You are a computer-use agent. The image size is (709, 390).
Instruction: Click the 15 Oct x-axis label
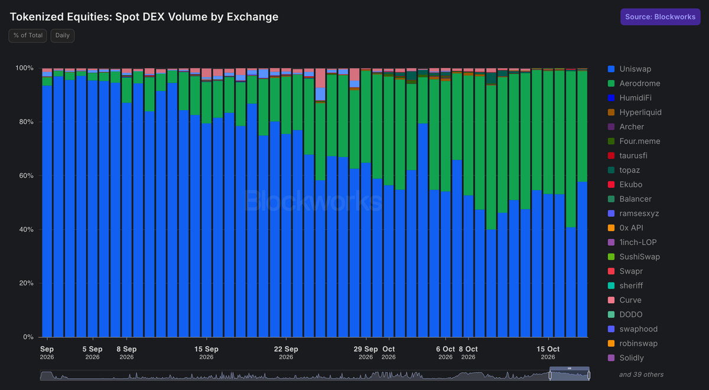548,353
